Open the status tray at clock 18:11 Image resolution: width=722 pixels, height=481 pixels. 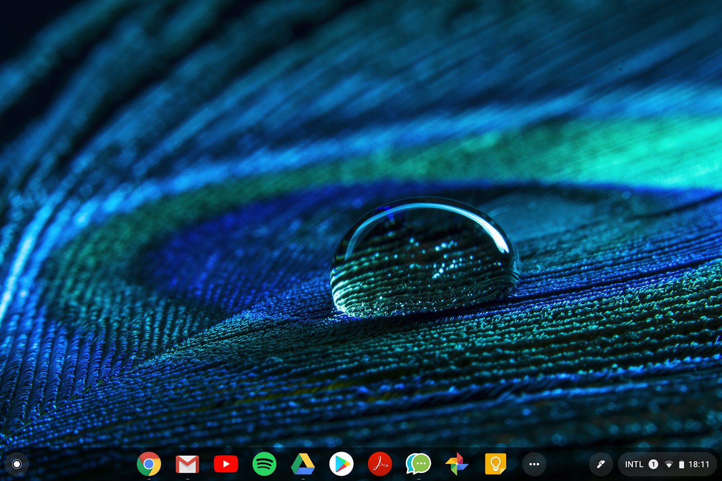click(699, 464)
